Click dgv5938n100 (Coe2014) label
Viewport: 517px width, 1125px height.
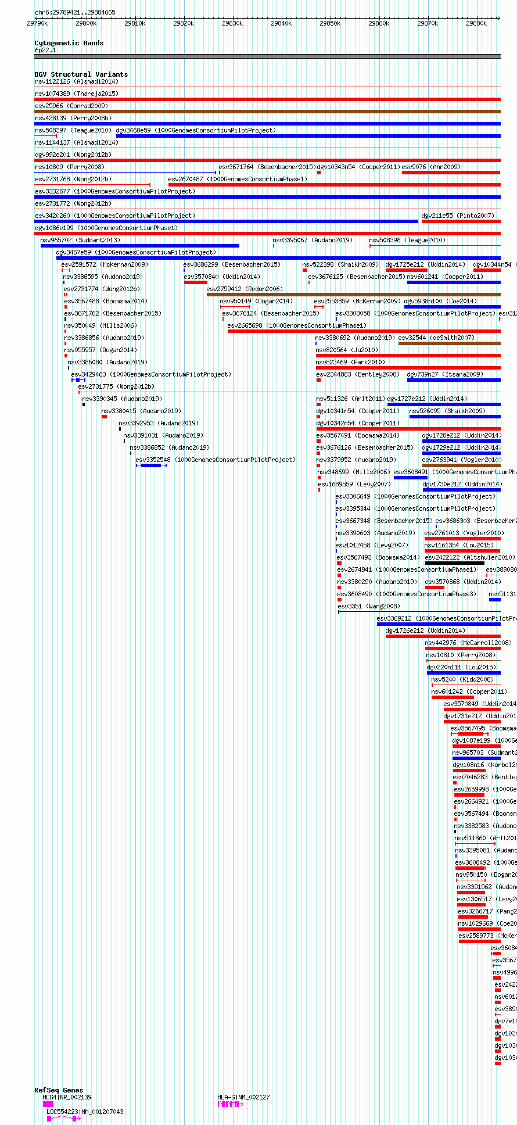(440, 301)
